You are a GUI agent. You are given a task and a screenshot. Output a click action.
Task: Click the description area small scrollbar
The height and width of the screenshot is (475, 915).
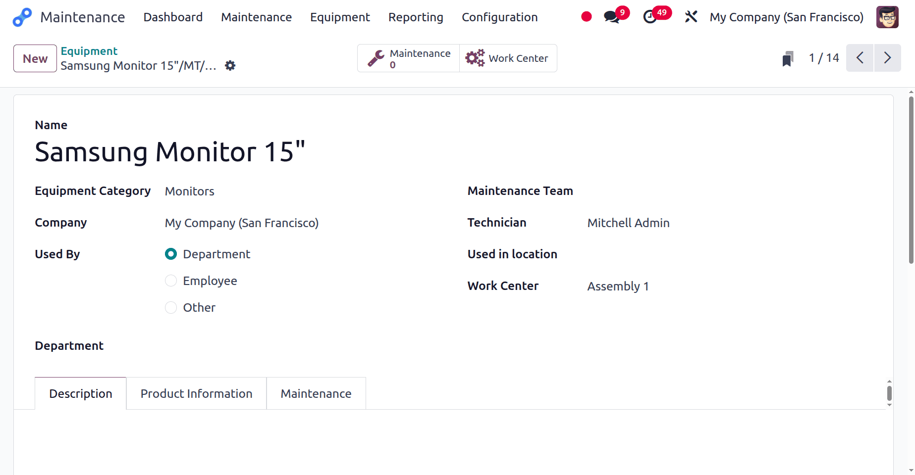click(x=889, y=394)
